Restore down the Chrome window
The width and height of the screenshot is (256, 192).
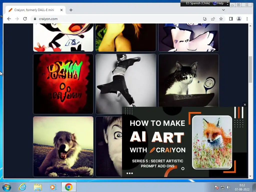tap(238, 5)
